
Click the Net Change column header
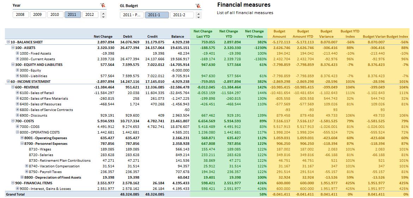pos(103,37)
